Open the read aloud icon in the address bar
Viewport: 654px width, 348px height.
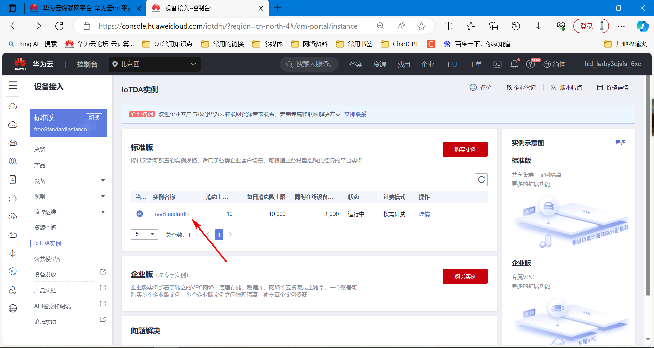coord(401,26)
